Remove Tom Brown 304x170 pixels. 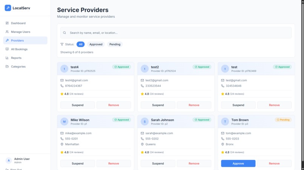point(274,164)
